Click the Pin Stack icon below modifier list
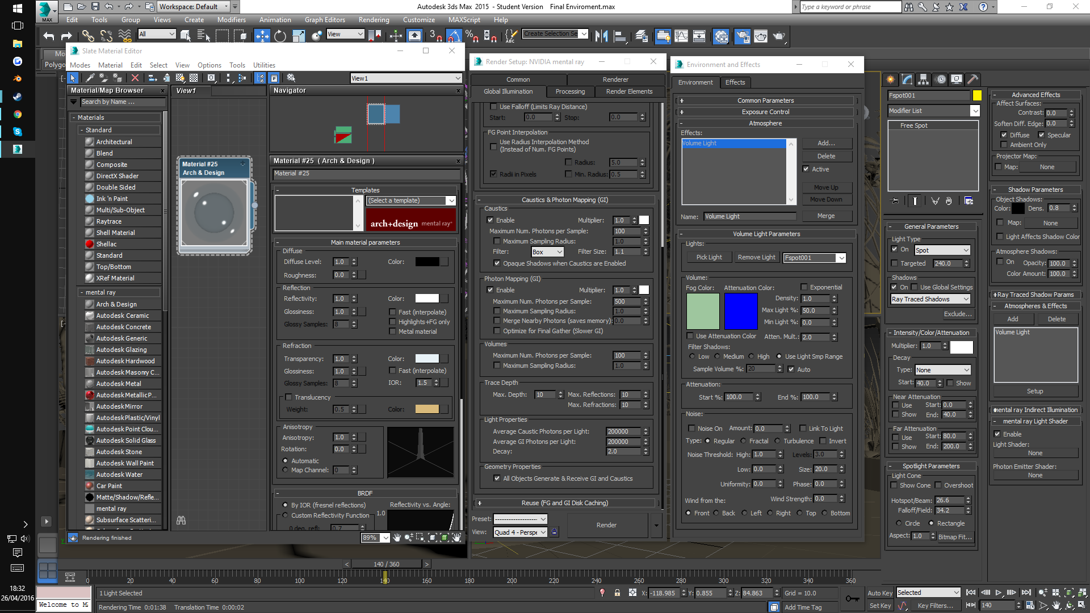This screenshot has width=1090, height=613. [895, 201]
